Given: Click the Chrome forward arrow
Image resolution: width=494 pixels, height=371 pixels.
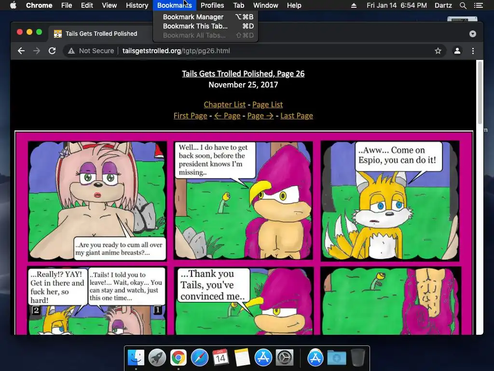Looking at the screenshot, I should tap(37, 51).
